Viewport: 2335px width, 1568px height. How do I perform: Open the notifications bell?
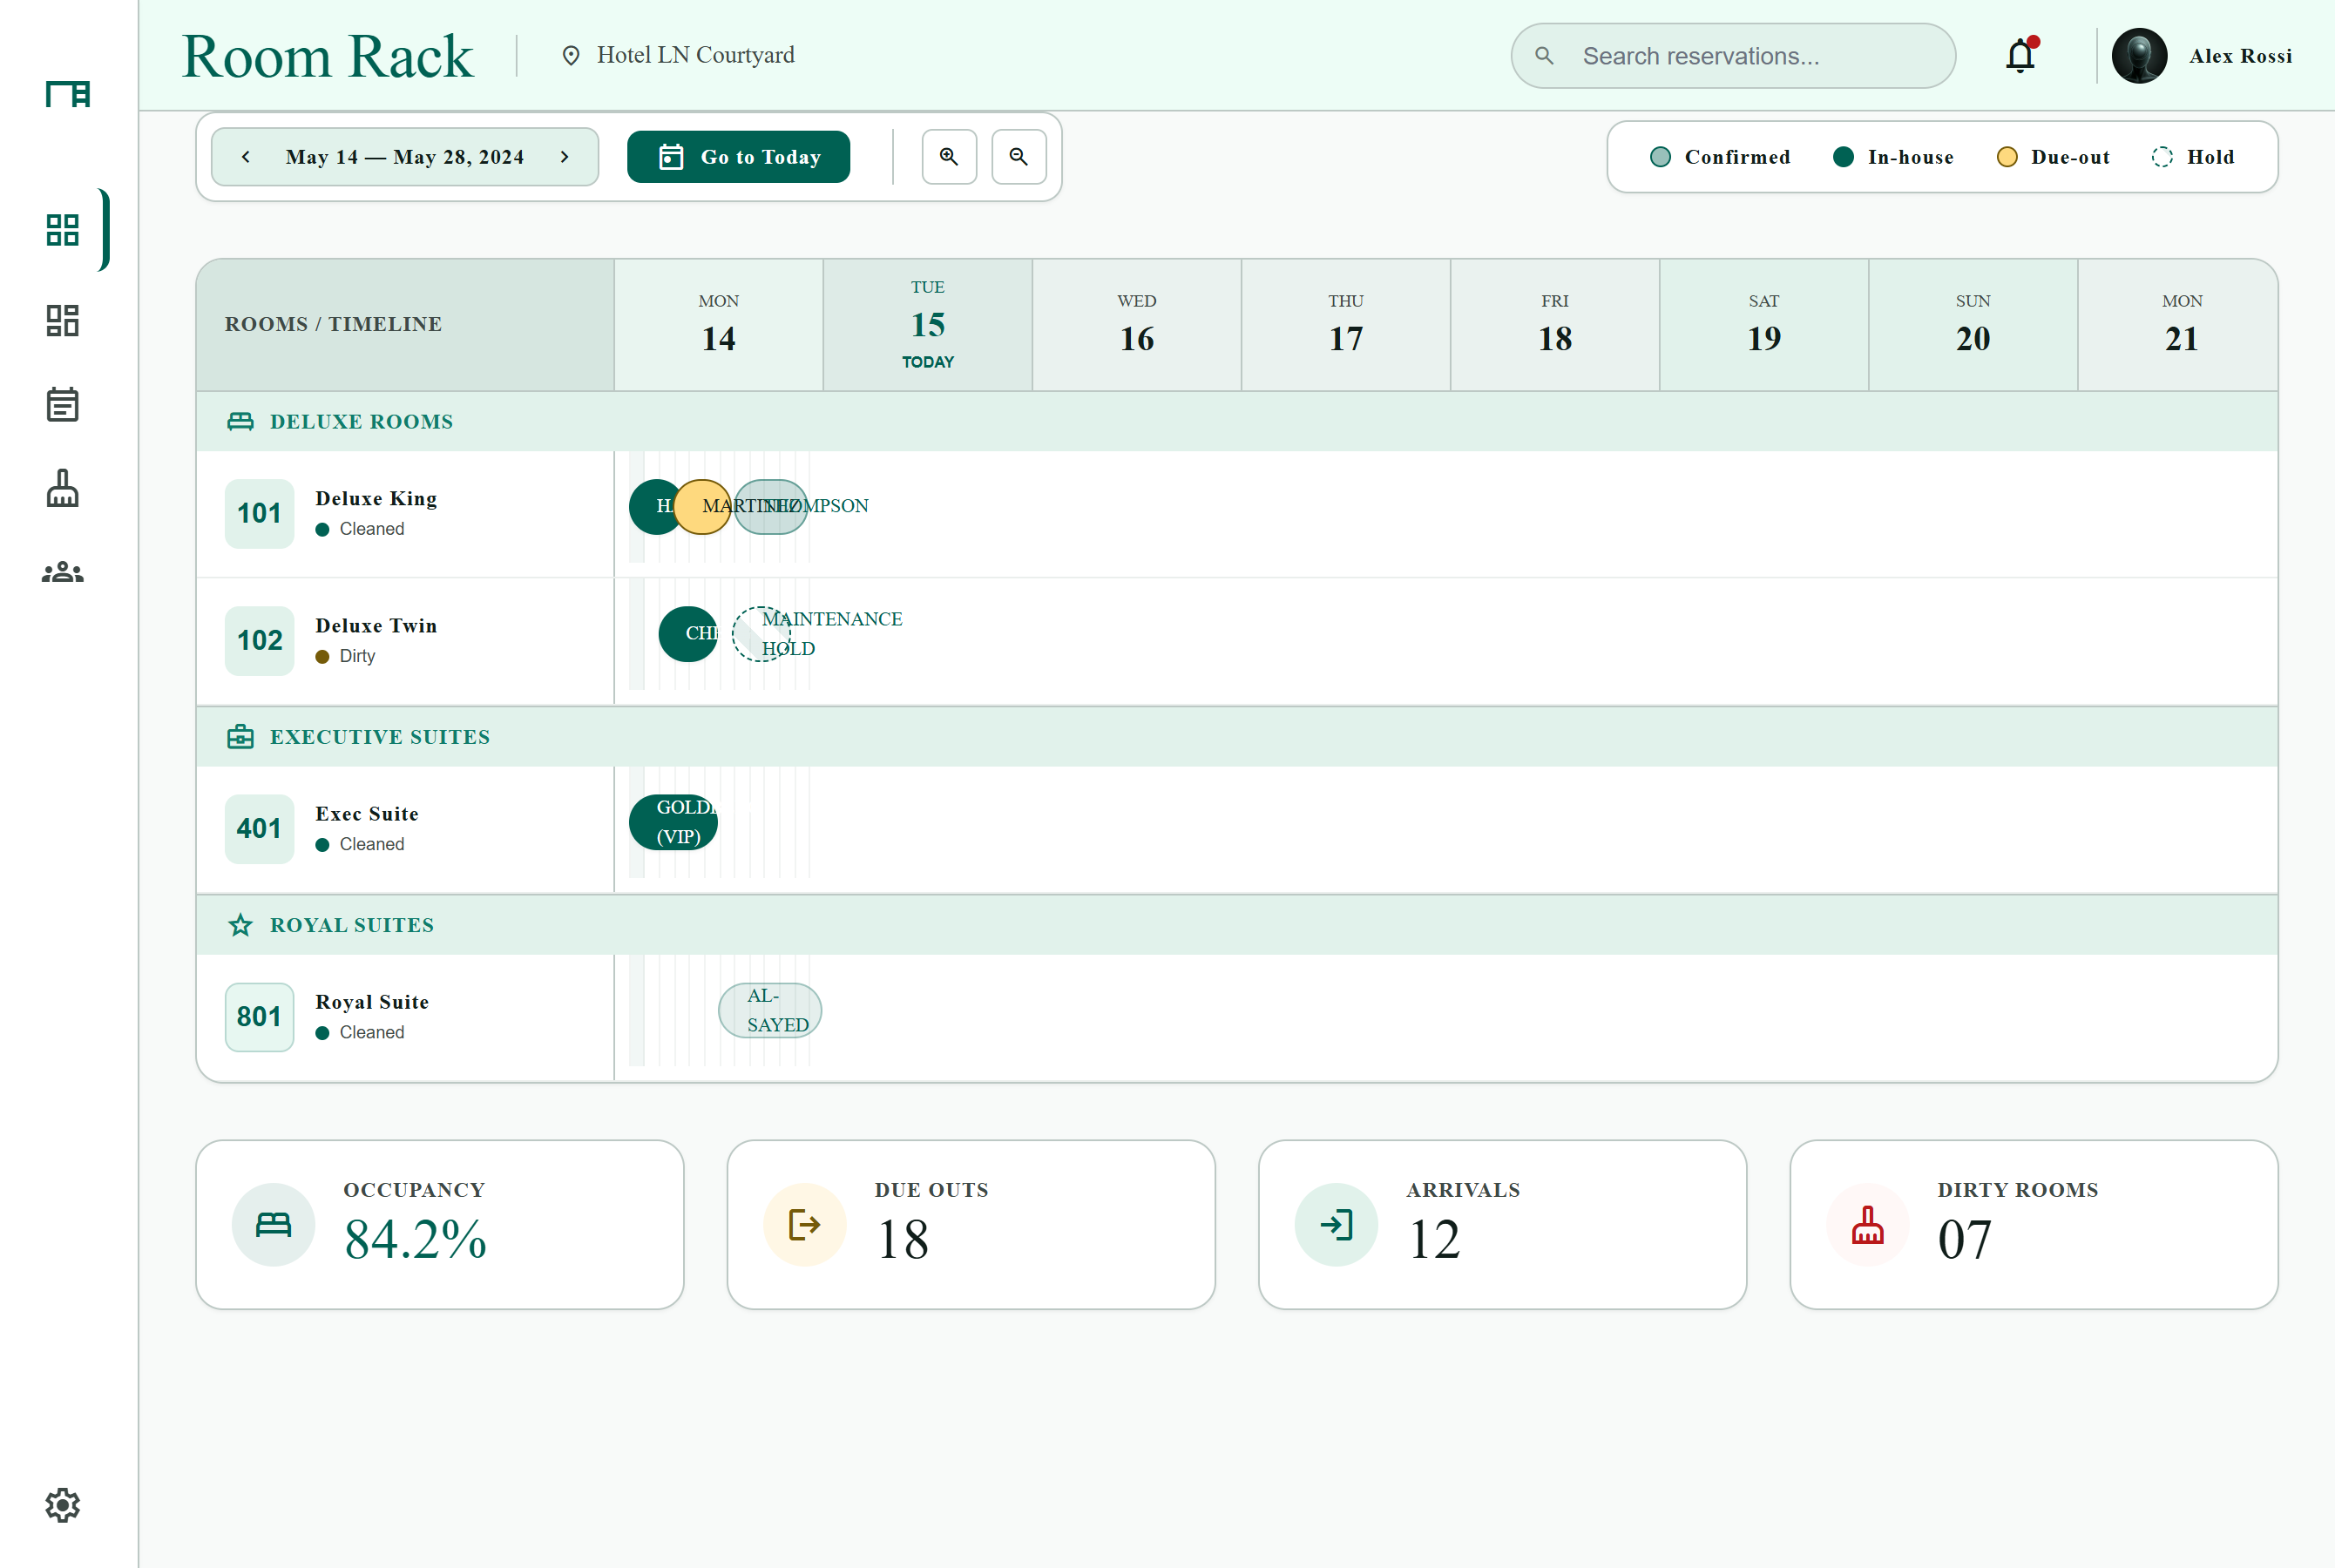tap(2020, 56)
